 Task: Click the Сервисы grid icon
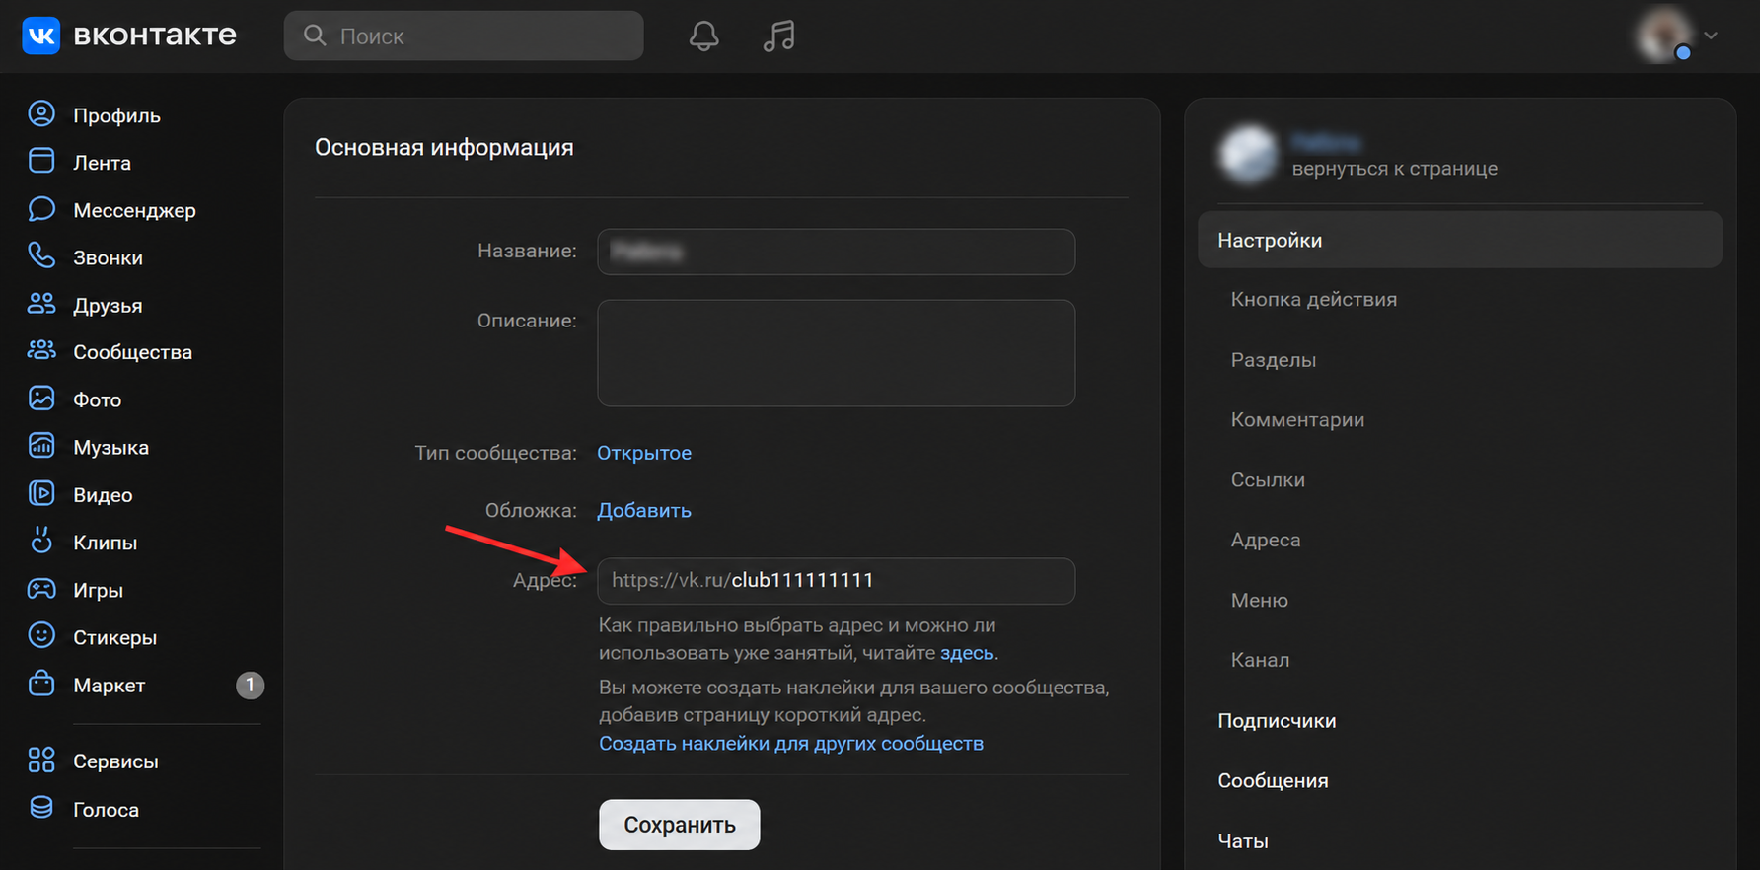41,761
